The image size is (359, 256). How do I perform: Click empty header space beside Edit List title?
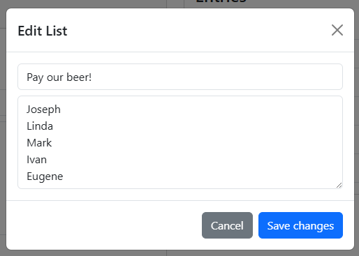click(x=198, y=30)
